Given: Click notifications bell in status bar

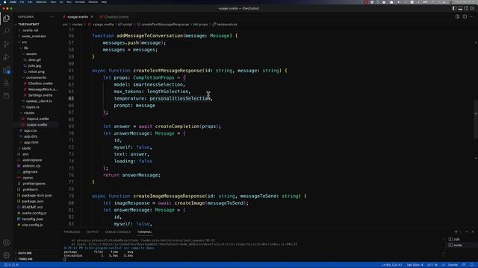Looking at the screenshot, I should (x=472, y=265).
